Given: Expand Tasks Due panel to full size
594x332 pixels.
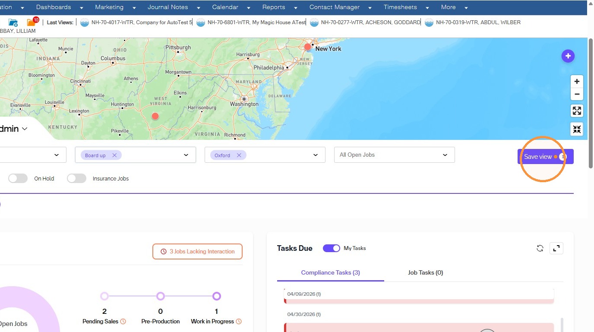Looking at the screenshot, I should pyautogui.click(x=556, y=248).
